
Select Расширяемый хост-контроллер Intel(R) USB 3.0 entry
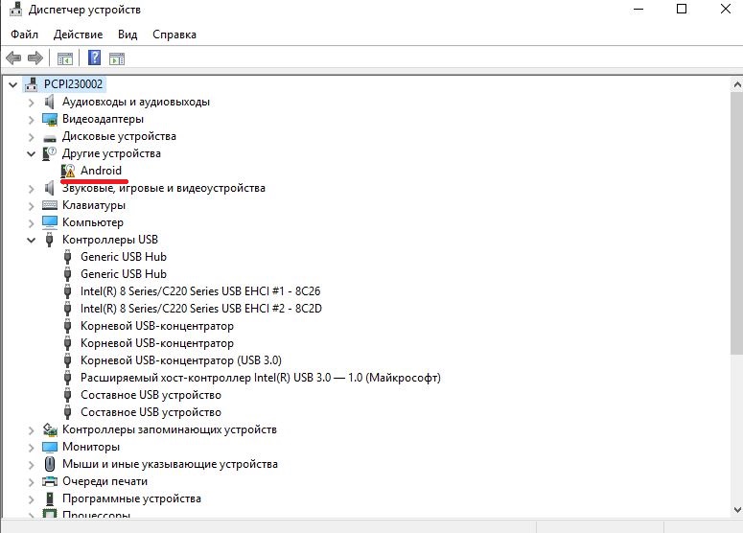[260, 378]
